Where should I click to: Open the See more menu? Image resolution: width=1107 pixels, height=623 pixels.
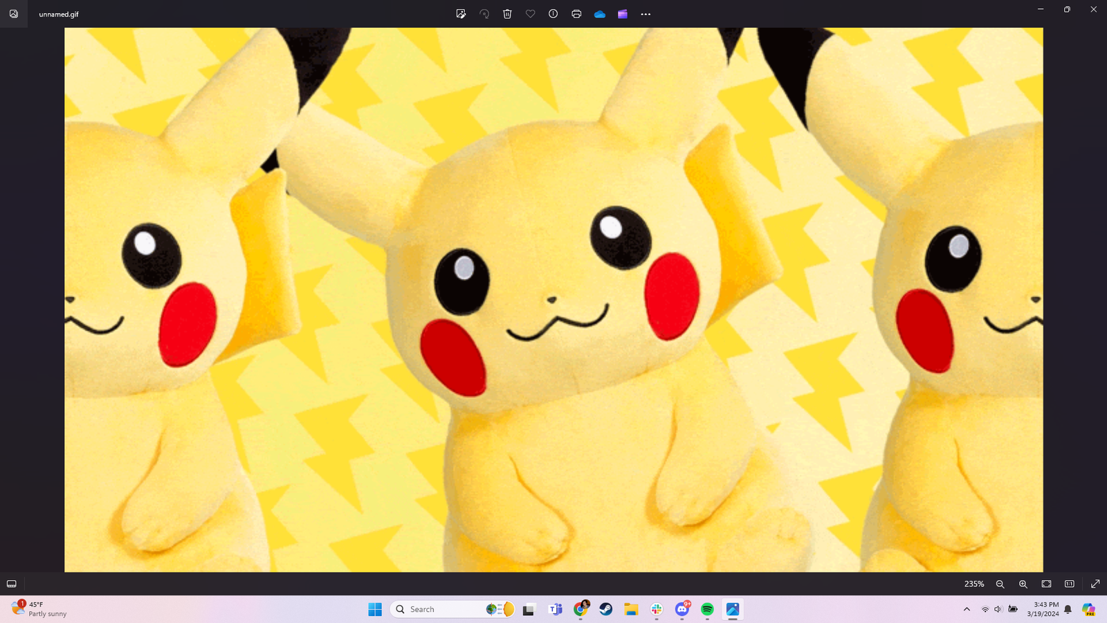pos(645,14)
